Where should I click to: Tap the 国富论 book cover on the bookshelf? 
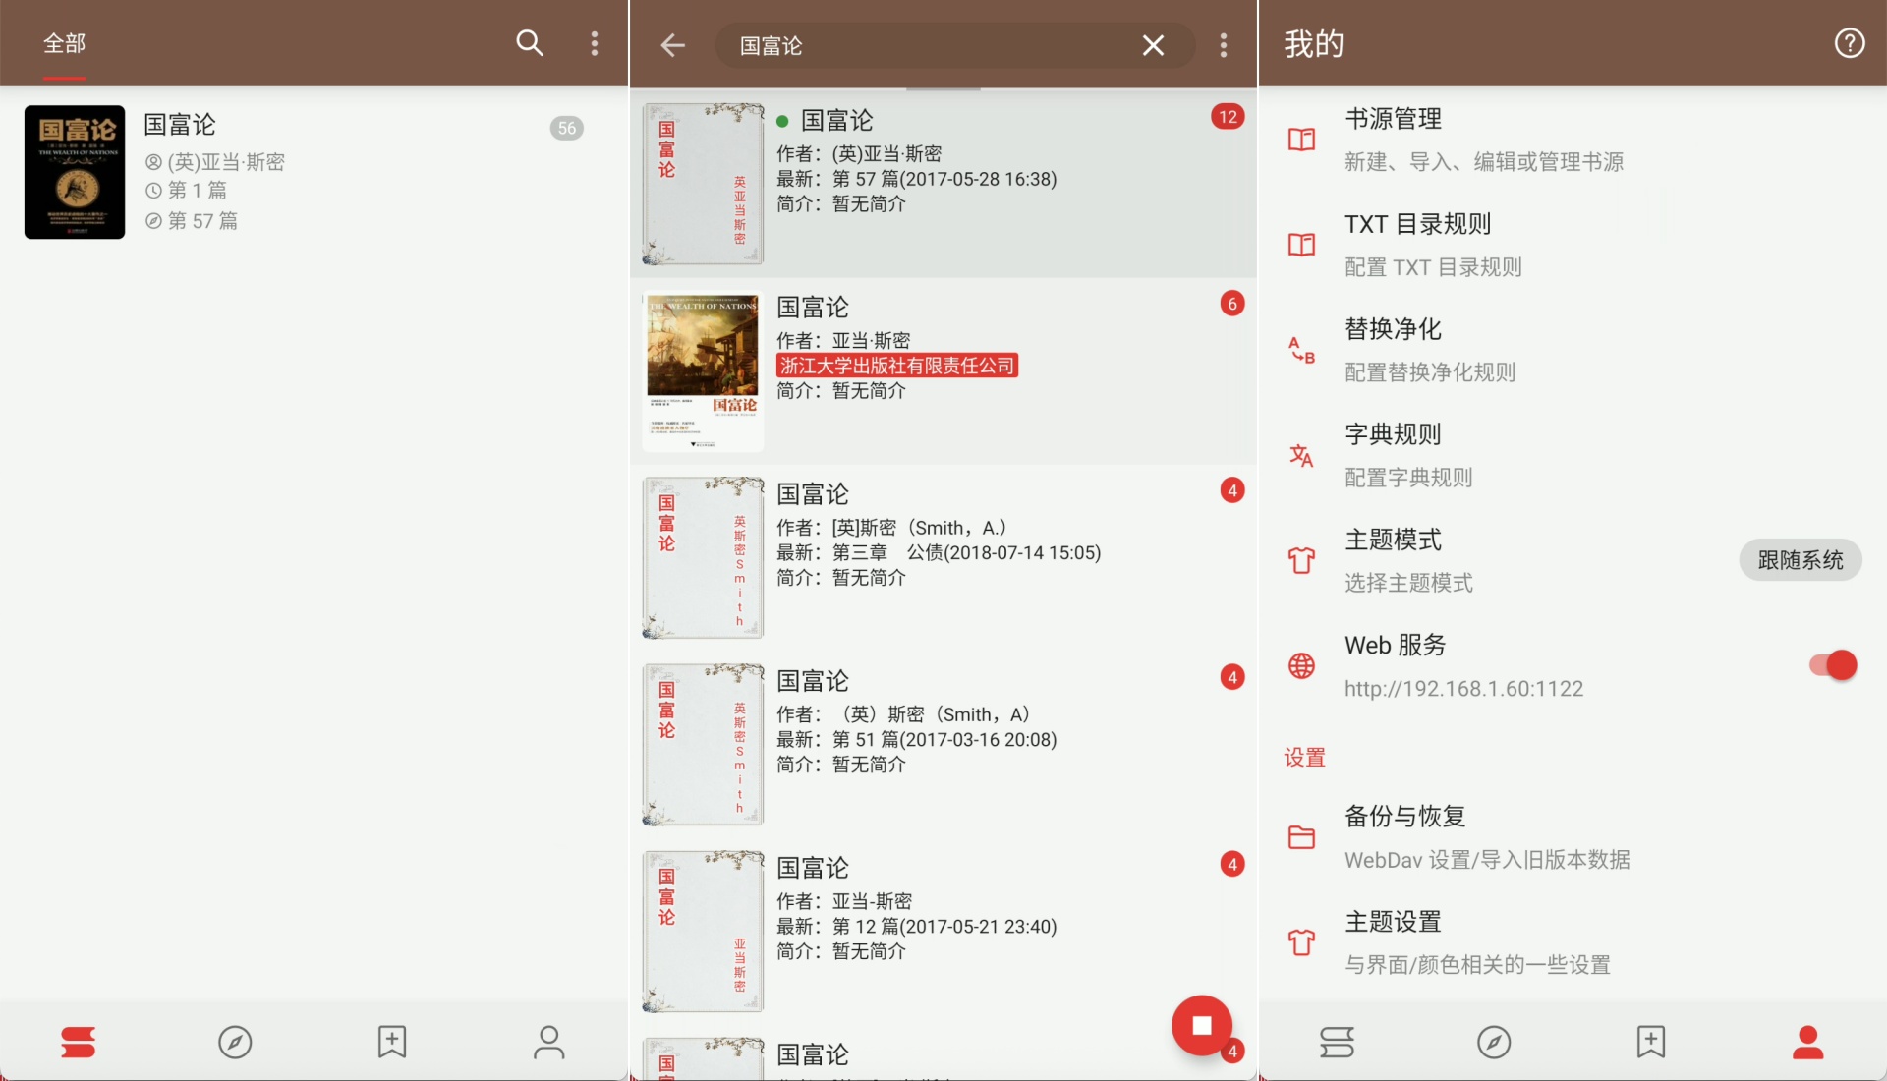point(74,172)
